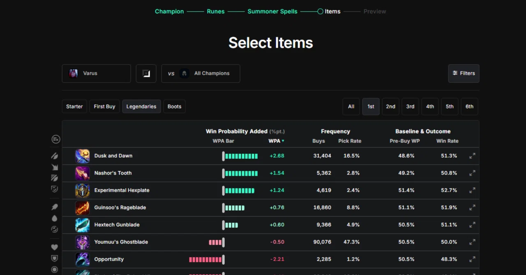Image resolution: width=526 pixels, height=275 pixels.
Task: Click the plain shield icon below the heart
Action: coord(54,259)
